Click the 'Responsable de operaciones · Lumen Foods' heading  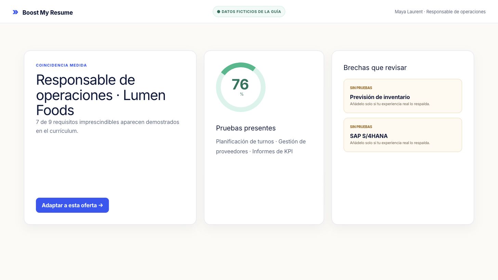101,95
